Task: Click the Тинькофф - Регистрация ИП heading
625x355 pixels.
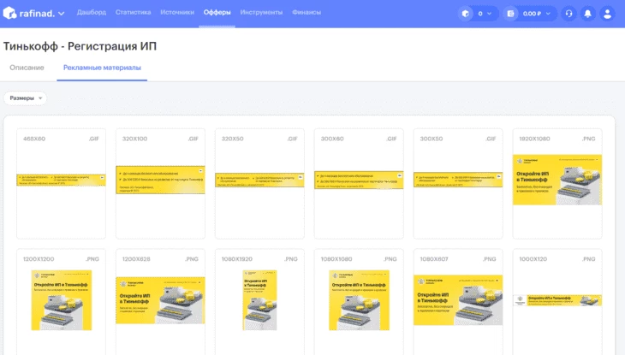Action: coord(80,46)
